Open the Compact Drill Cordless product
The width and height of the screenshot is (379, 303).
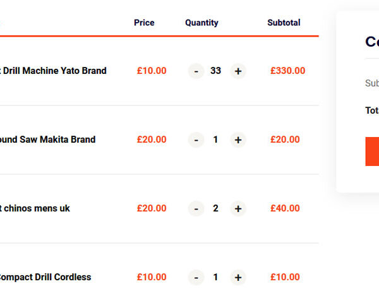pos(45,277)
